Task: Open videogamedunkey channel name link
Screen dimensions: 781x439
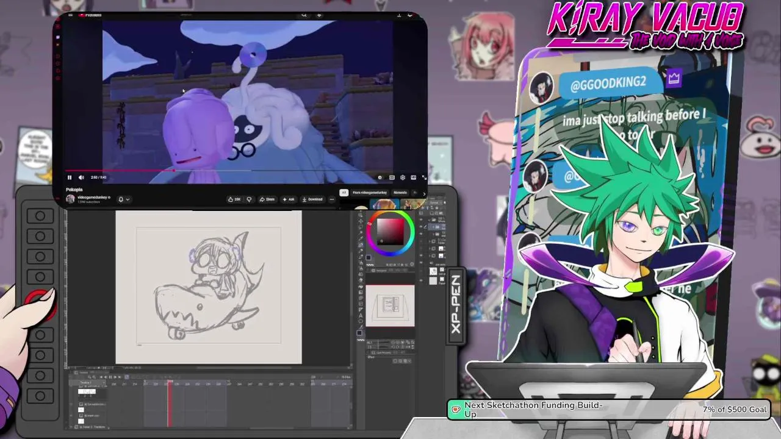Action: 92,197
